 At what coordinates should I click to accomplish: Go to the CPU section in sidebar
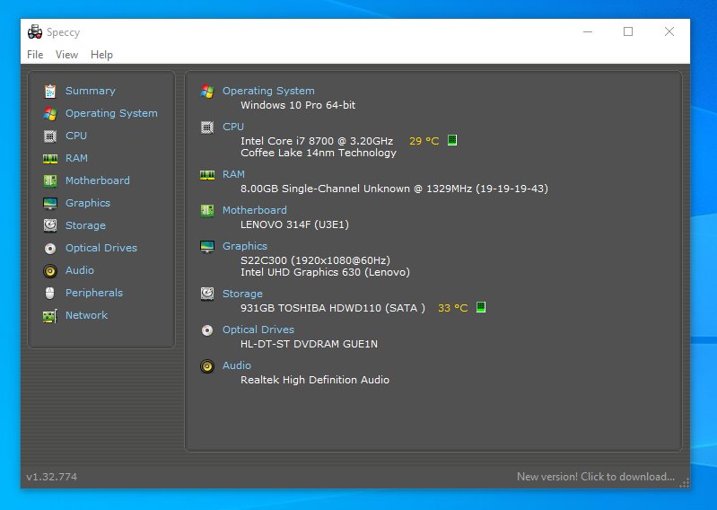76,136
